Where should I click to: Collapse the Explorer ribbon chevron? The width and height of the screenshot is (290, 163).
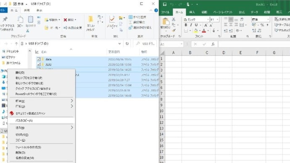pos(151,11)
